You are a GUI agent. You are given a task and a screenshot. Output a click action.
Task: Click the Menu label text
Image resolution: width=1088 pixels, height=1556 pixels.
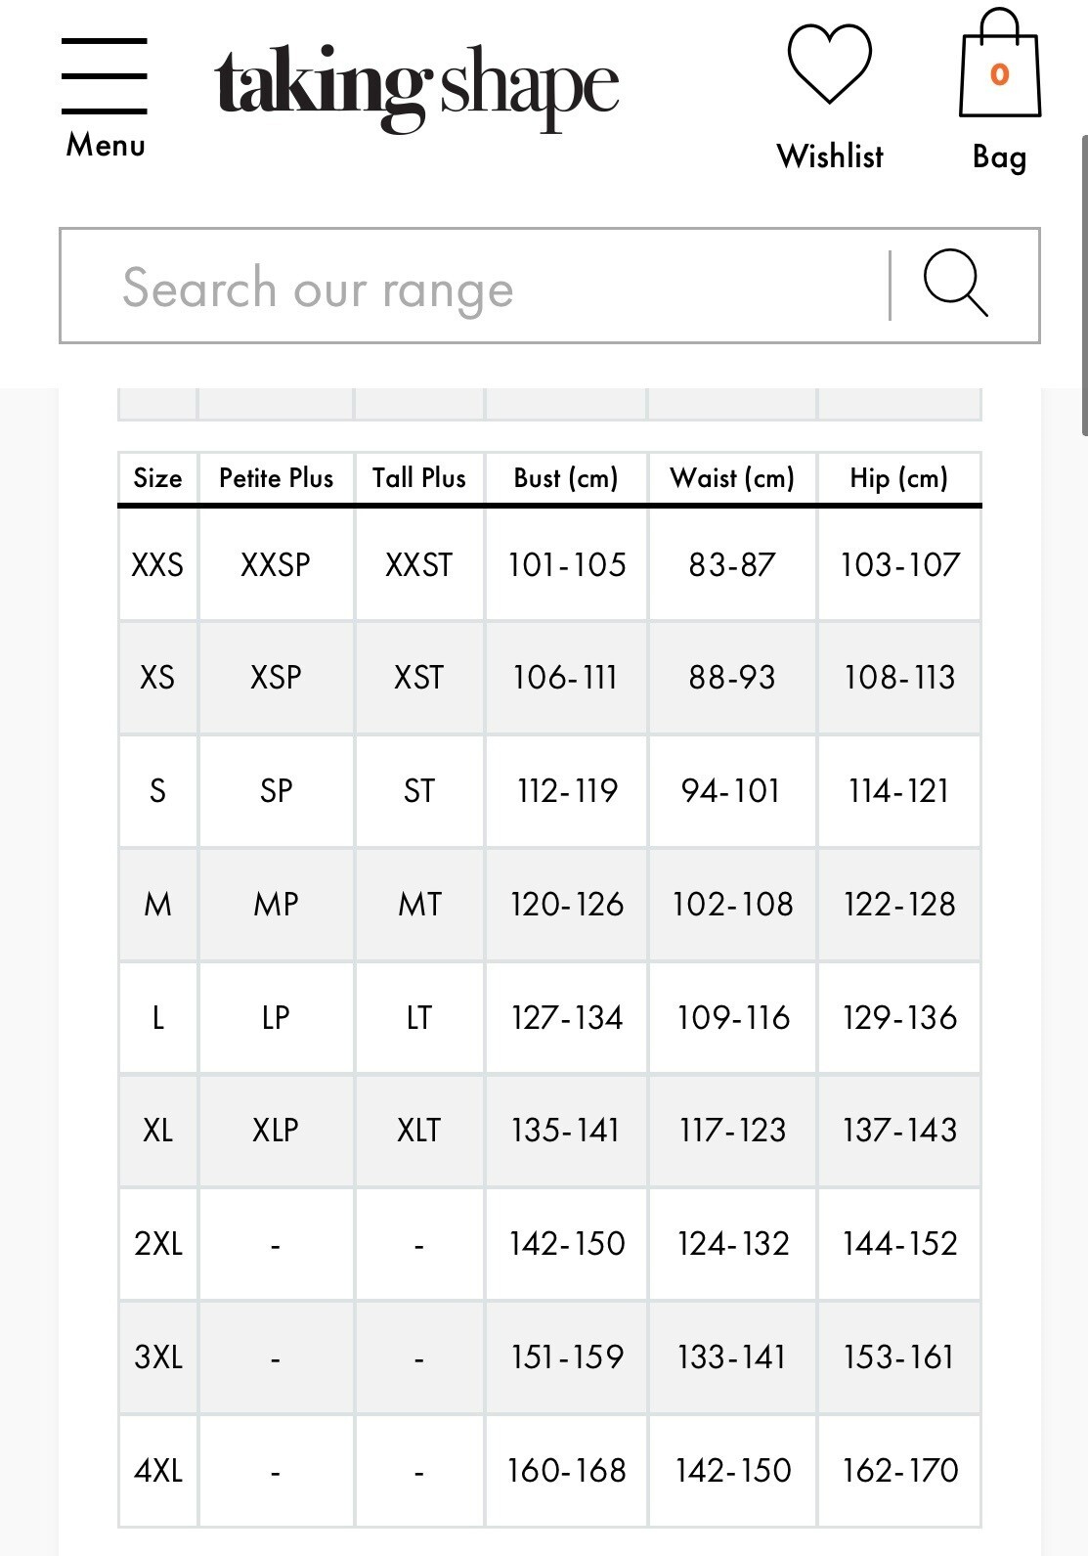[x=106, y=145]
